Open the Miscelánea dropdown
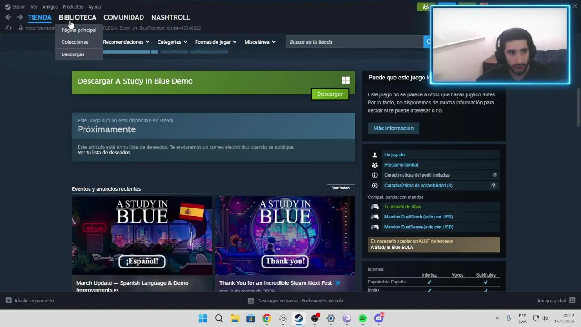Image resolution: width=581 pixels, height=327 pixels. pos(260,42)
